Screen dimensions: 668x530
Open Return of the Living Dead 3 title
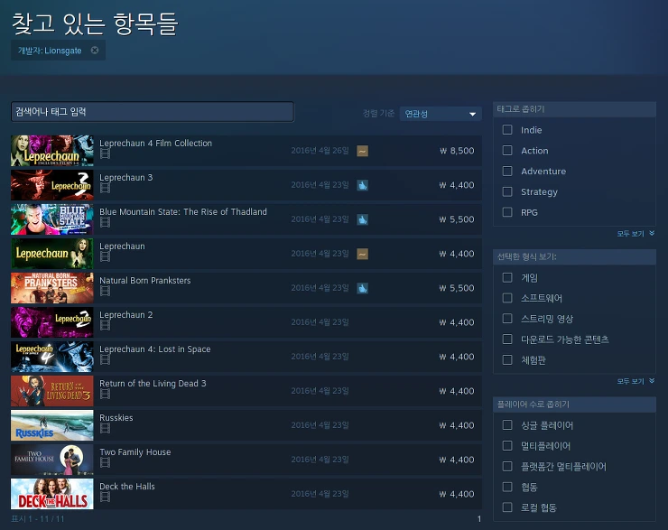153,384
